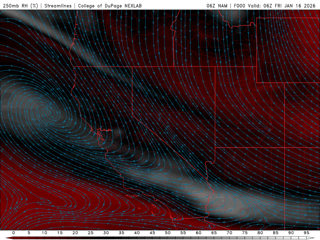
Task: Click the colorbar label '55'
Action: click(x=183, y=233)
